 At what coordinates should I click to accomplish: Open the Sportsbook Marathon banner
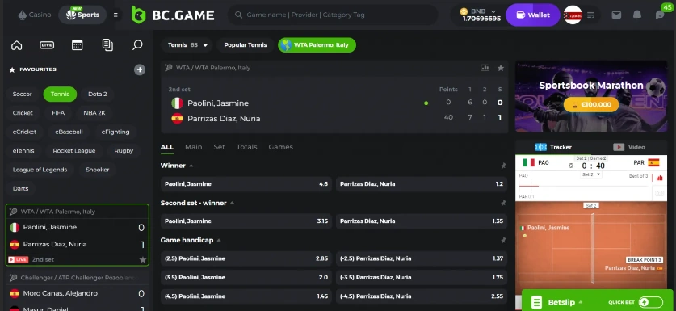point(591,96)
